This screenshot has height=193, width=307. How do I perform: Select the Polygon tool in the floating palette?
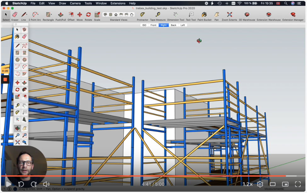coord(24,60)
